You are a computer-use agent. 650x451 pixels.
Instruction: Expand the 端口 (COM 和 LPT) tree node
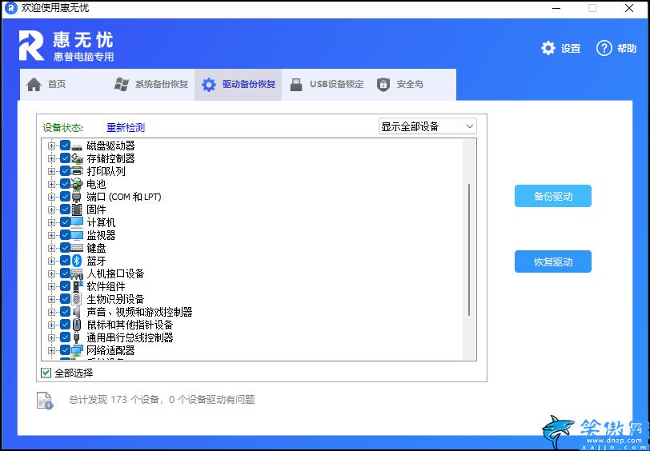tap(51, 197)
